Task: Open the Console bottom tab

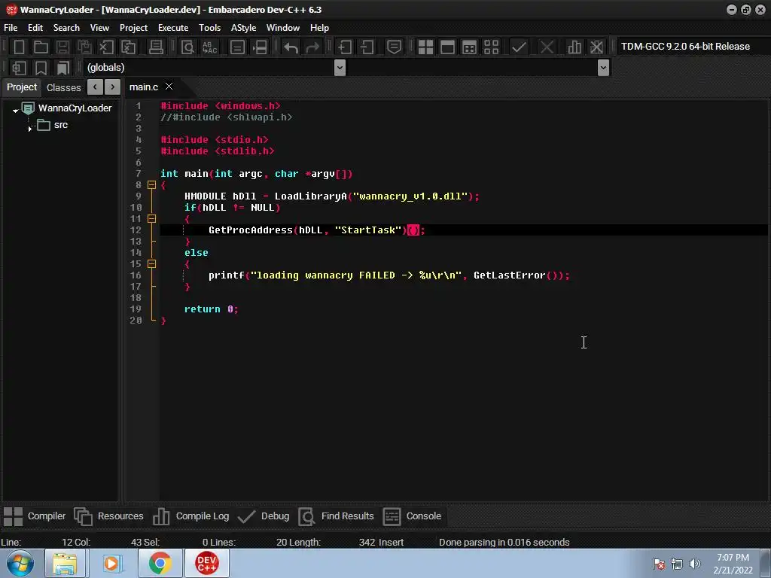Action: click(x=412, y=516)
